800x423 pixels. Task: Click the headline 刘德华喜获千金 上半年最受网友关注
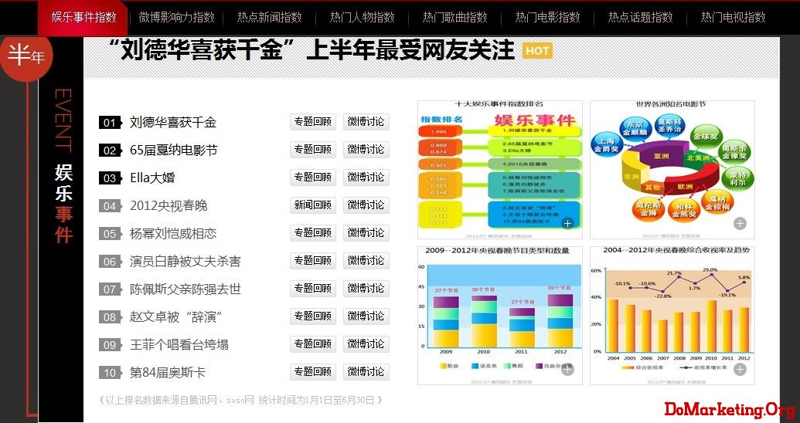tap(311, 50)
